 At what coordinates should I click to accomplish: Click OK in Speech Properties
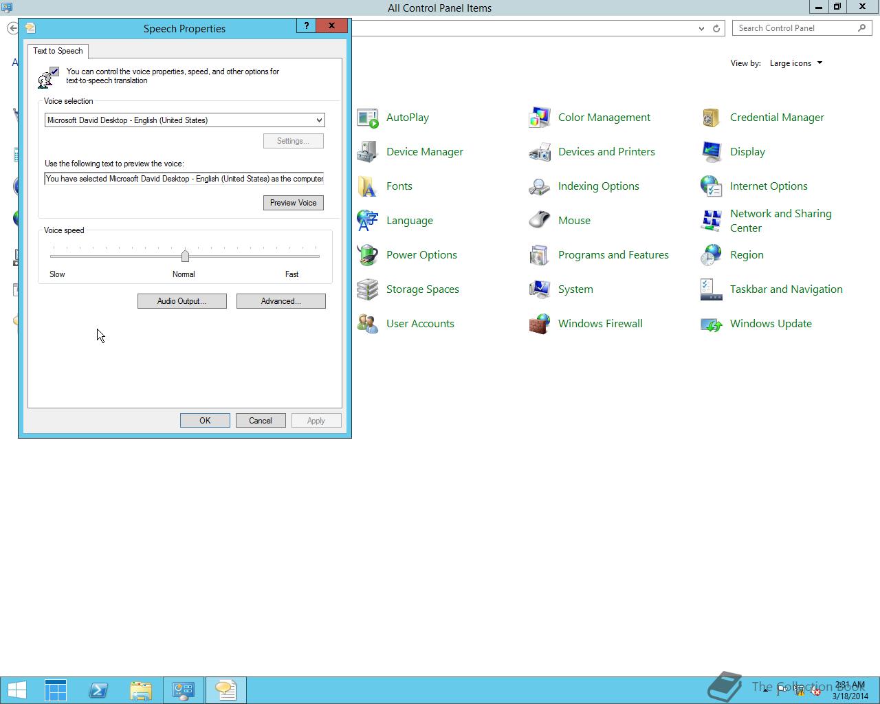click(205, 421)
